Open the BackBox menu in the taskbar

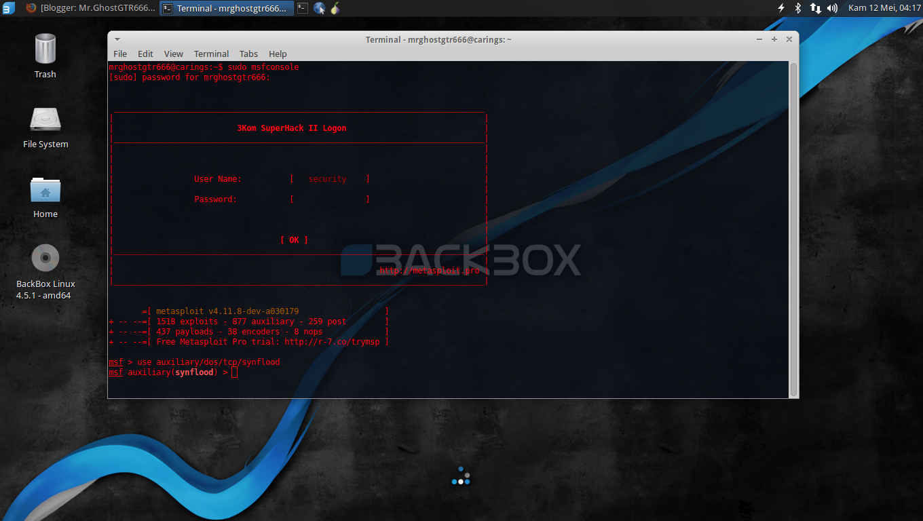pyautogui.click(x=8, y=8)
